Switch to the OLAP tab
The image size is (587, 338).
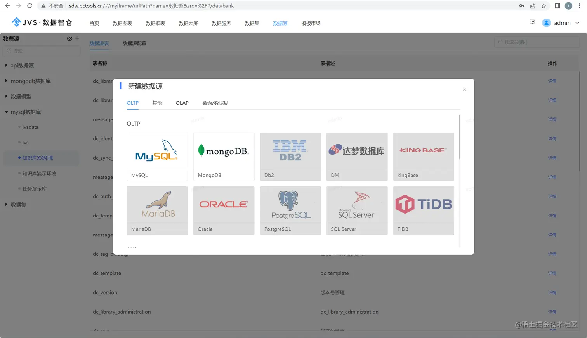[182, 103]
